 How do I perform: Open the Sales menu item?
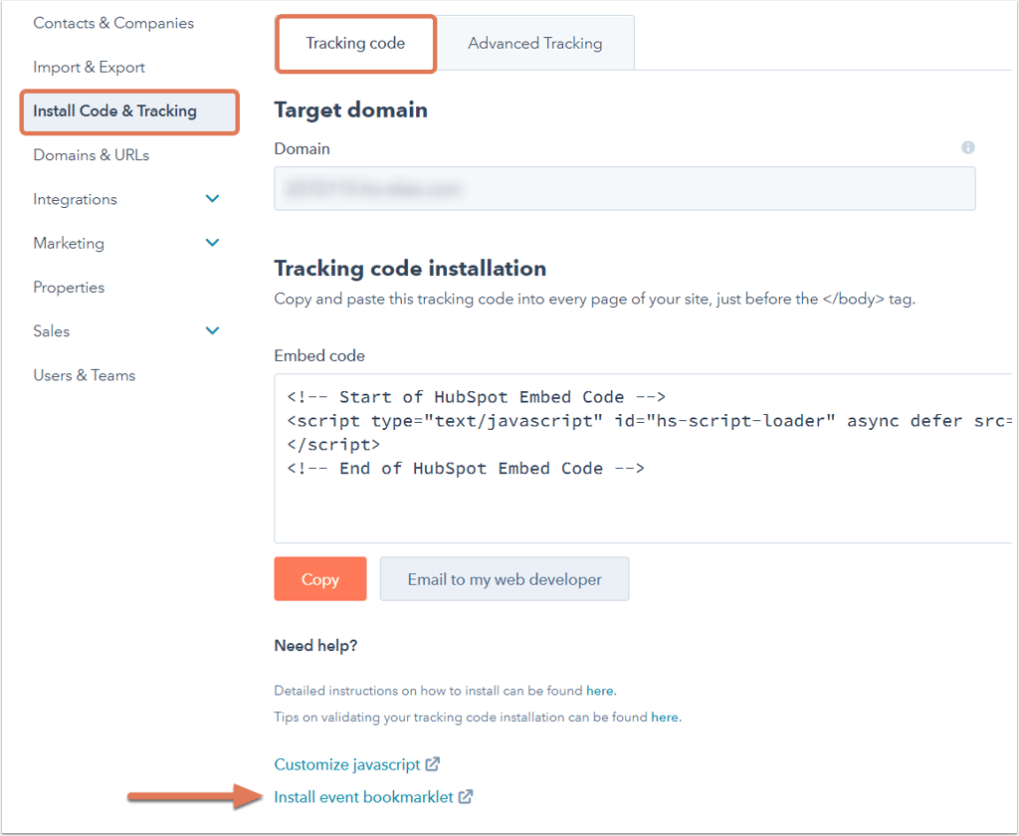point(52,330)
